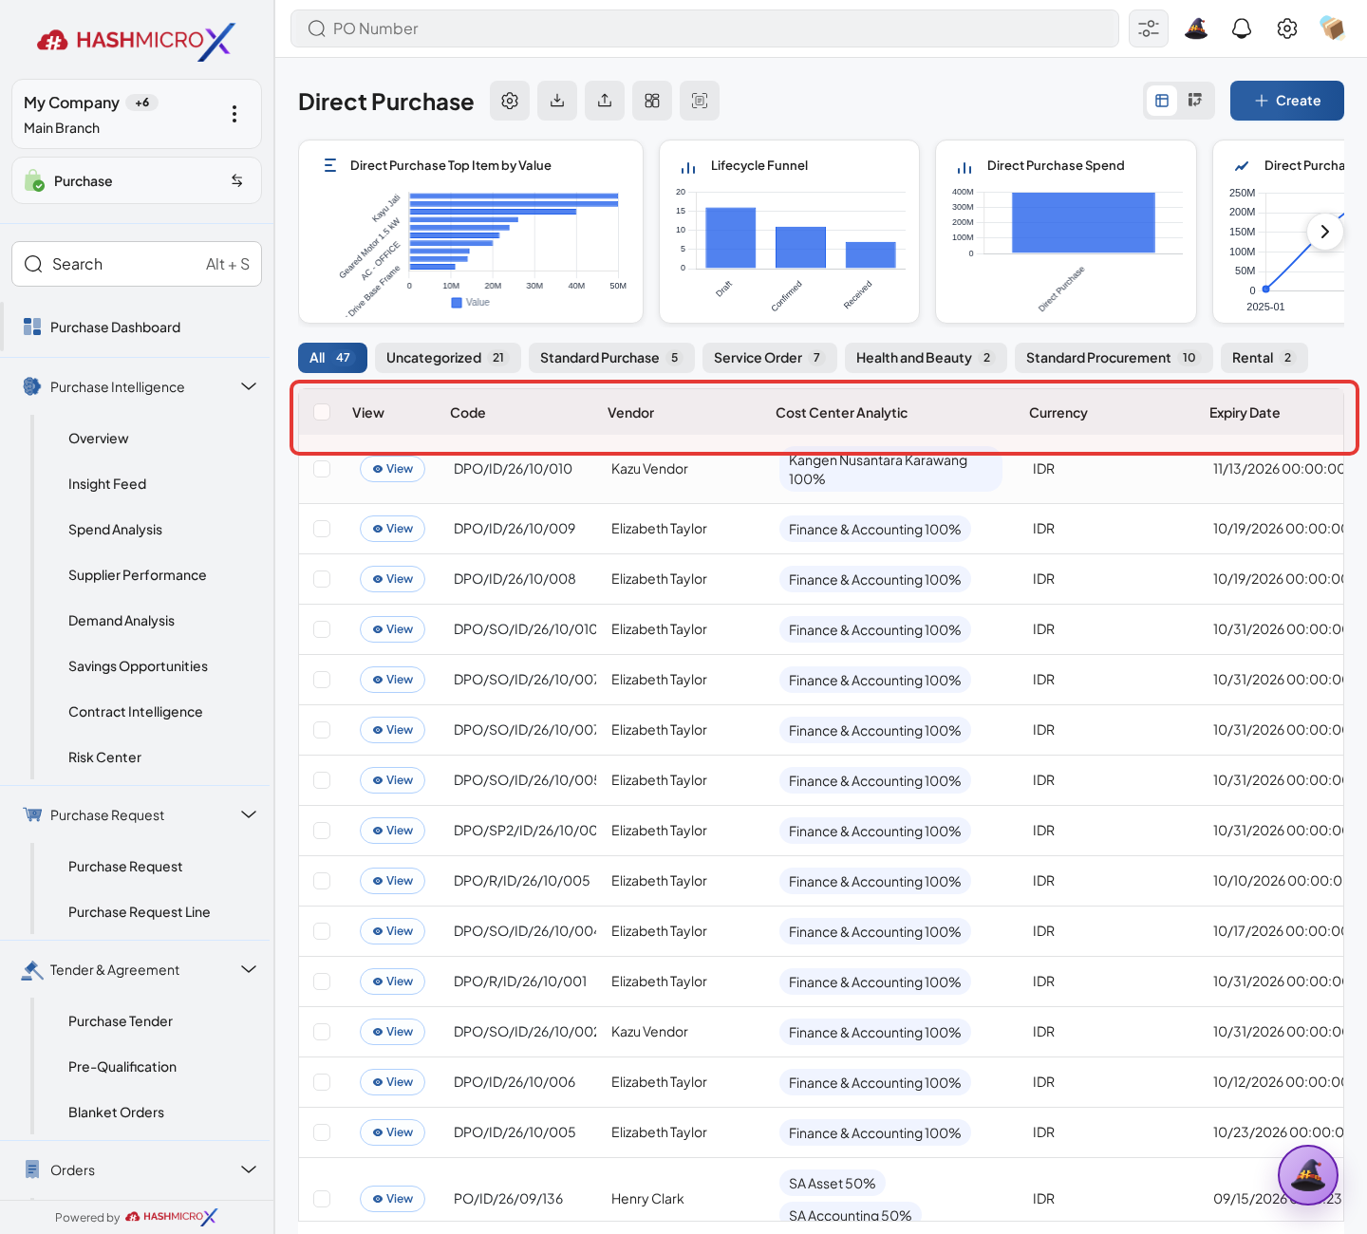Viewport: 1367px width, 1234px height.
Task: Collapse the Purchase Request section chevron
Action: coord(249,814)
